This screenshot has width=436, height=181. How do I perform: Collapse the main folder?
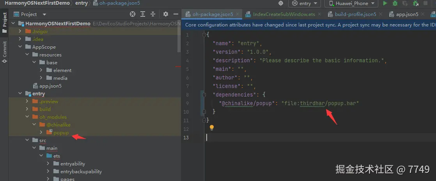coord(34,148)
